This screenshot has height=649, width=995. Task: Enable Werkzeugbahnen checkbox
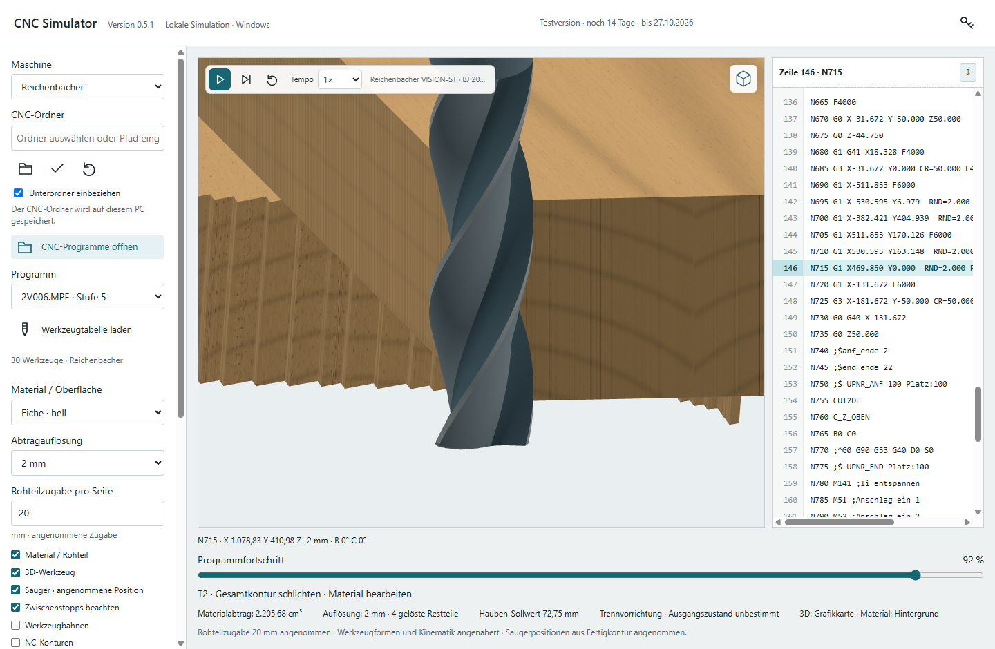point(16,626)
